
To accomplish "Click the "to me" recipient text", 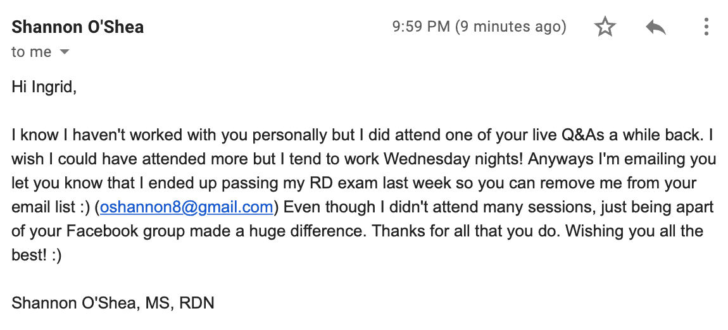I will tap(31, 52).
